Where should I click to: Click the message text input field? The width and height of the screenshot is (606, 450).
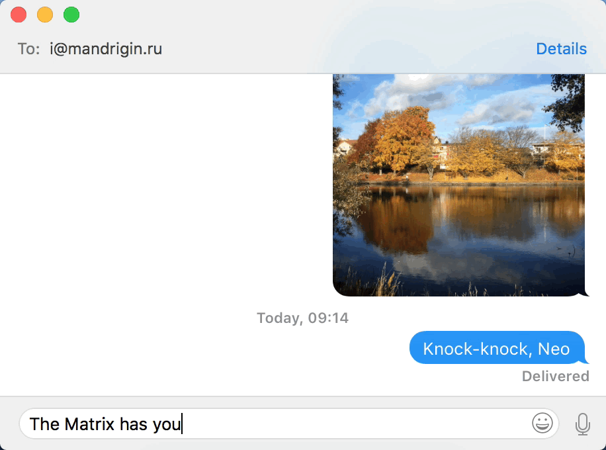pos(288,424)
